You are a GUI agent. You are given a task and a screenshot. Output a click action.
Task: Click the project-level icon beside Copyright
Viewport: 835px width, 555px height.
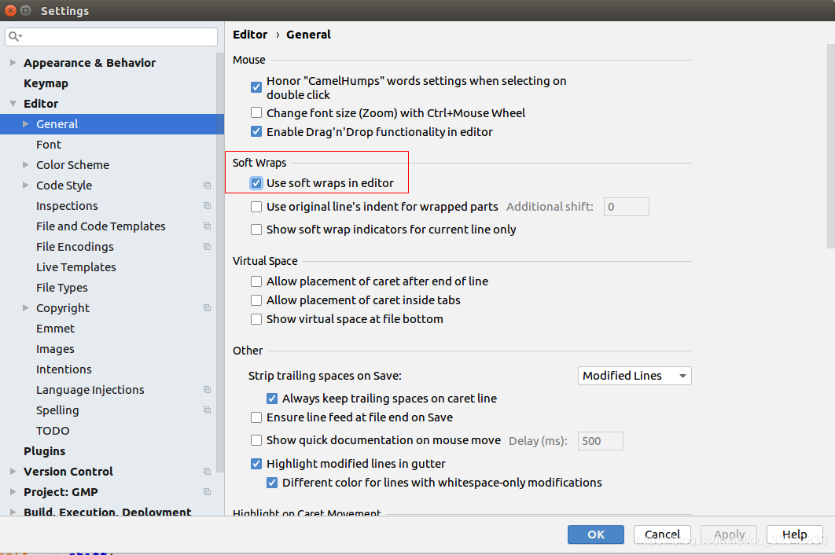pyautogui.click(x=207, y=308)
